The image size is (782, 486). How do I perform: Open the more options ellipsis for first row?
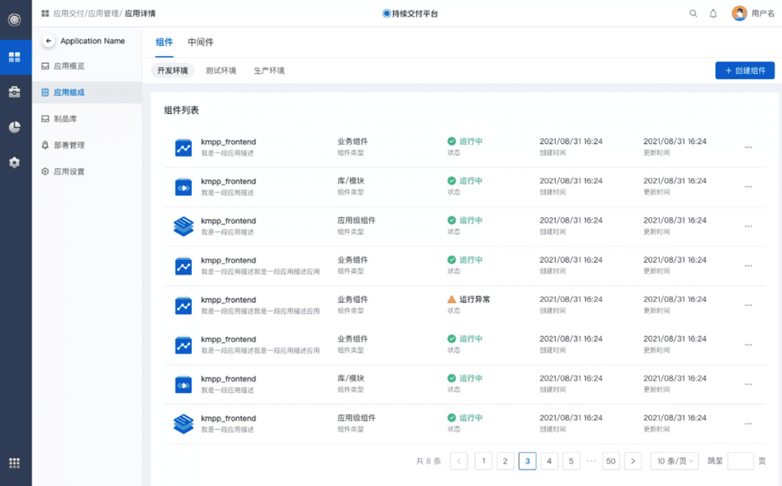tap(748, 147)
